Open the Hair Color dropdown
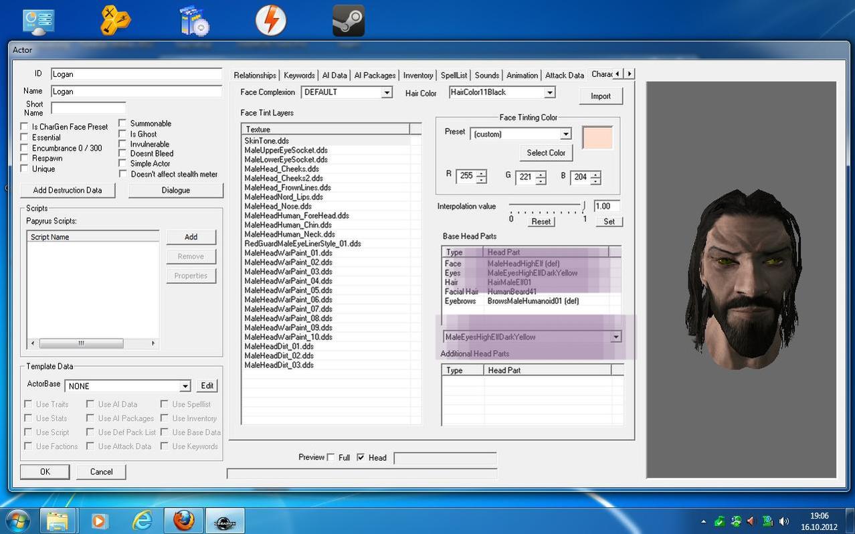Screen dimensions: 855x534 pyautogui.click(x=549, y=92)
